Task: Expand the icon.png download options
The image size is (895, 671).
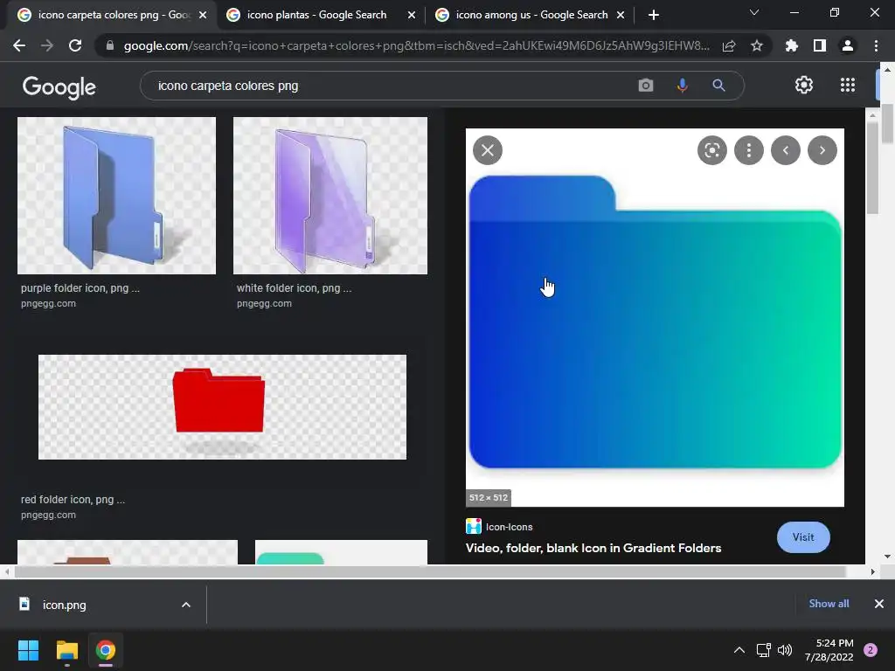Action: pyautogui.click(x=185, y=605)
